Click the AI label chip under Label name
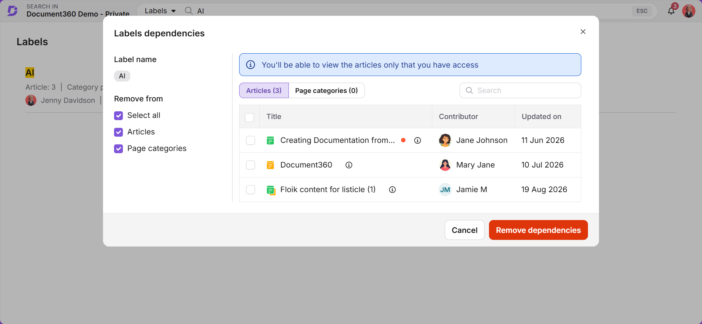Viewport: 702px width, 324px height. 122,76
